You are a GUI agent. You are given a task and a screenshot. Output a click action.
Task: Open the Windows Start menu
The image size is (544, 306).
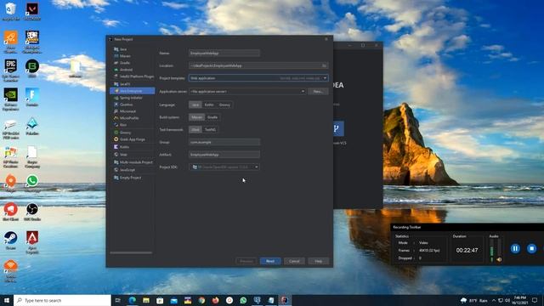7,300
